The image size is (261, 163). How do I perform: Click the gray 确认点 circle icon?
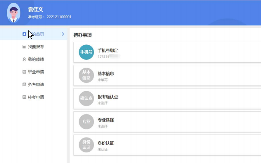coord(86,98)
